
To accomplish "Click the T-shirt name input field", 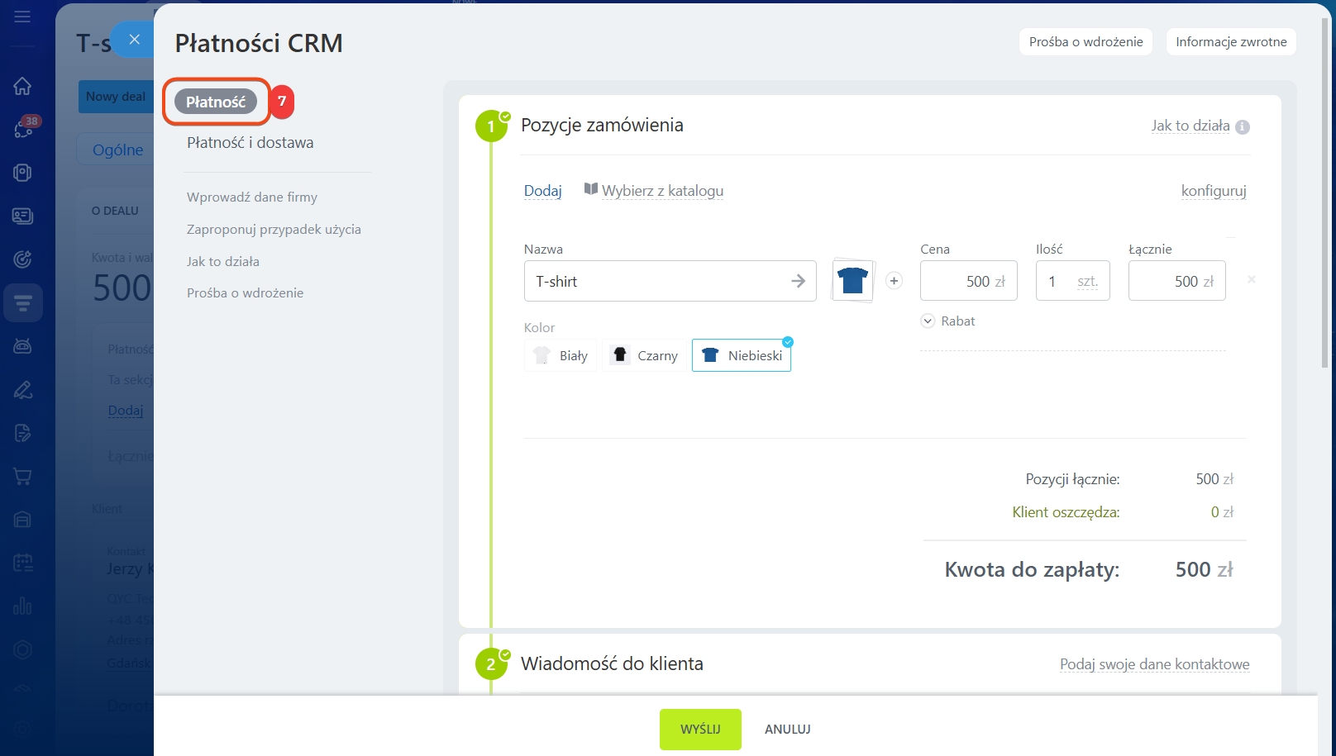I will pos(670,281).
